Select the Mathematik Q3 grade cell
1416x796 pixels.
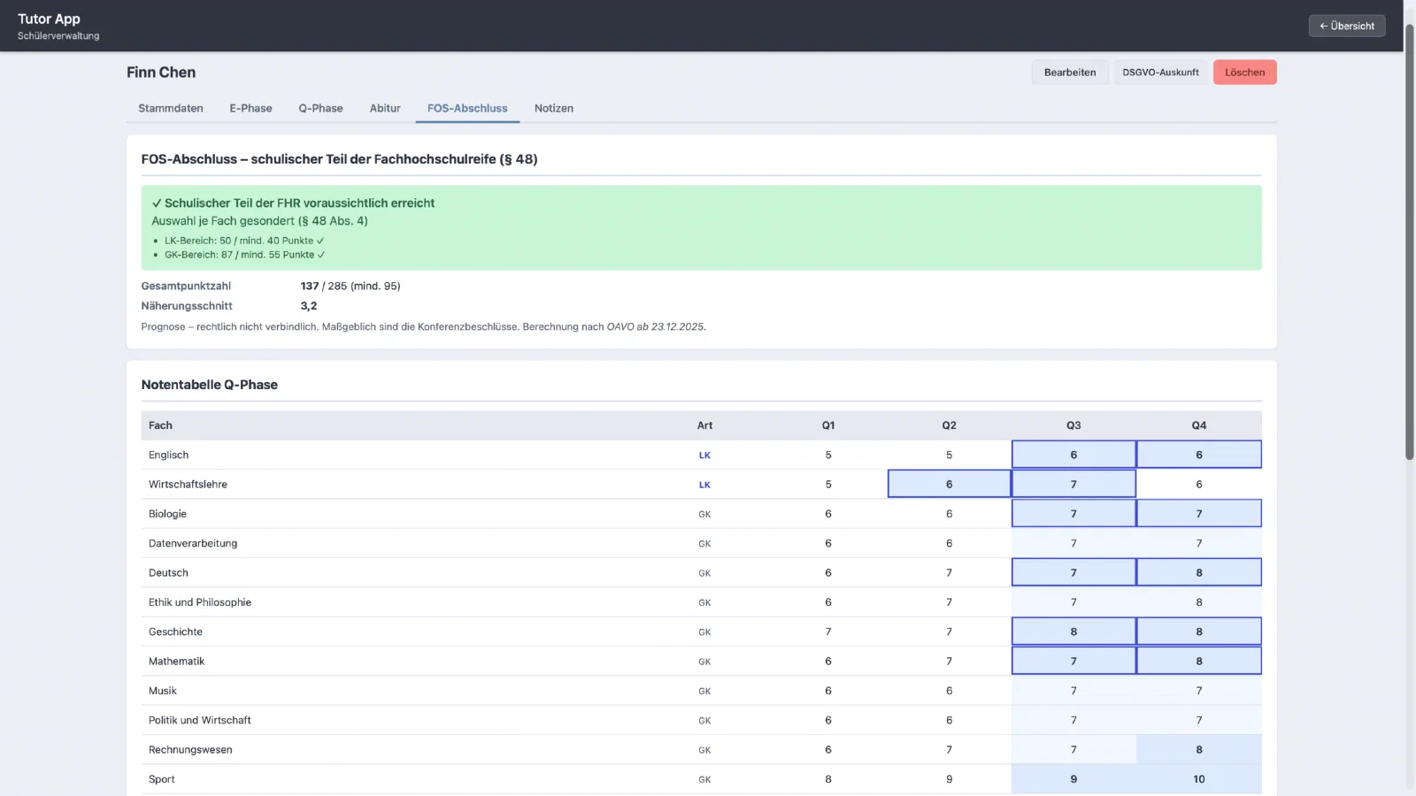point(1074,661)
